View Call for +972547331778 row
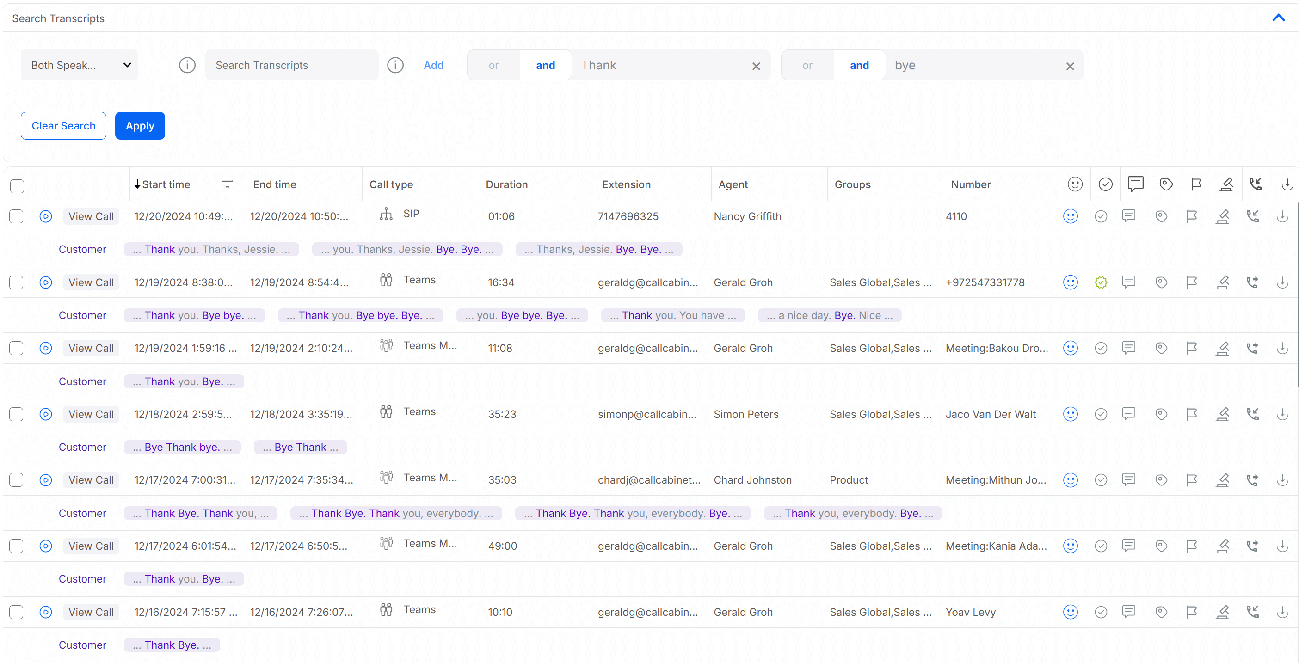Viewport: 1299px width, 663px height. click(x=91, y=282)
